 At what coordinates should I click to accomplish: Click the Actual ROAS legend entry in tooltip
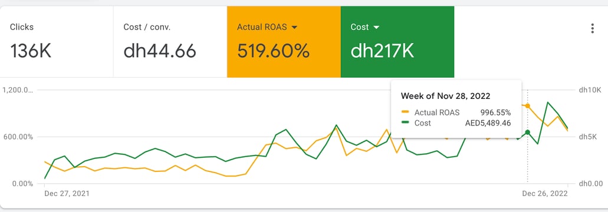click(x=430, y=112)
